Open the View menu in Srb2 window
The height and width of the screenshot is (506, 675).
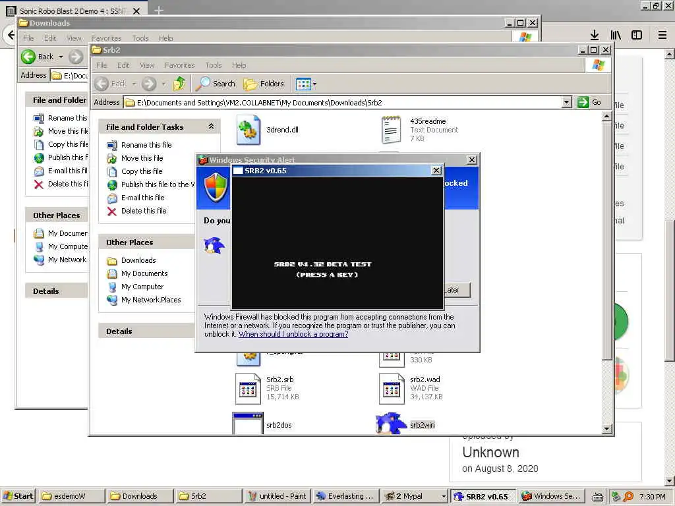[x=147, y=65]
